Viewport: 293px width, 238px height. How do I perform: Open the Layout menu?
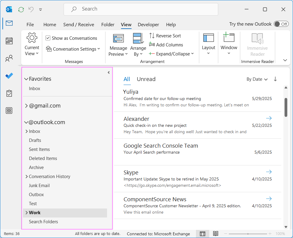click(209, 44)
